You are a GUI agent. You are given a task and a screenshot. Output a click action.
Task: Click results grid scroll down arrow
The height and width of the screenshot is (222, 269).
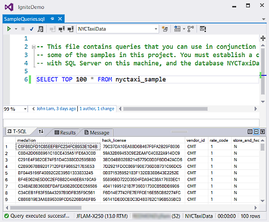coord(263,201)
